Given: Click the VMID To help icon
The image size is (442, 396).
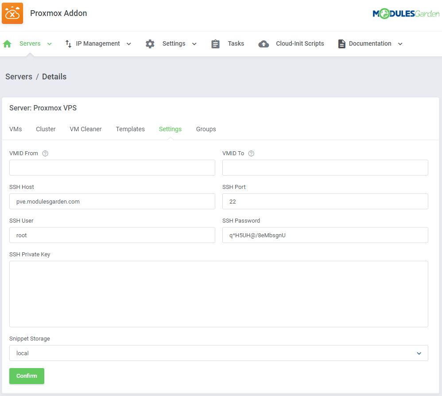Looking at the screenshot, I should pyautogui.click(x=251, y=153).
